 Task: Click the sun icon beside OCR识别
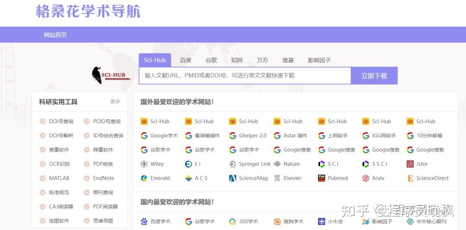point(43,164)
